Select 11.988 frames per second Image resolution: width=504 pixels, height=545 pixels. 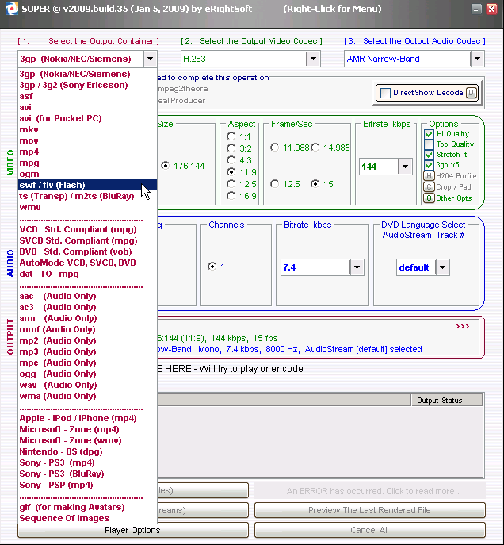[x=274, y=148]
